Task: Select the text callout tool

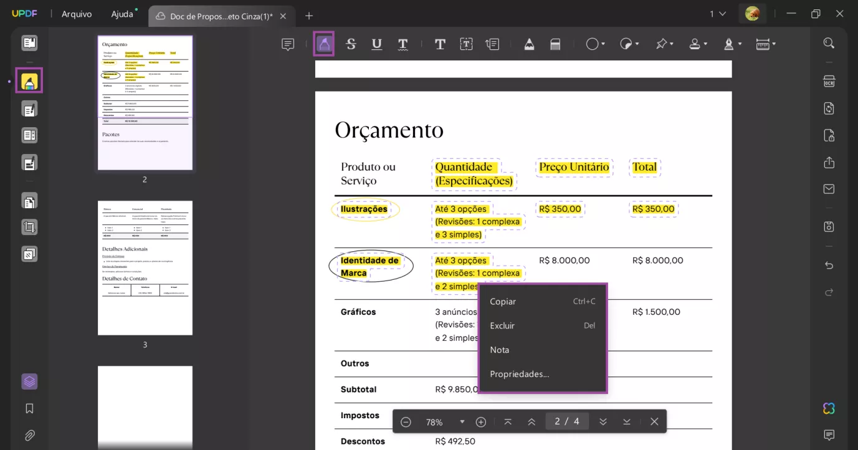Action: (492, 44)
